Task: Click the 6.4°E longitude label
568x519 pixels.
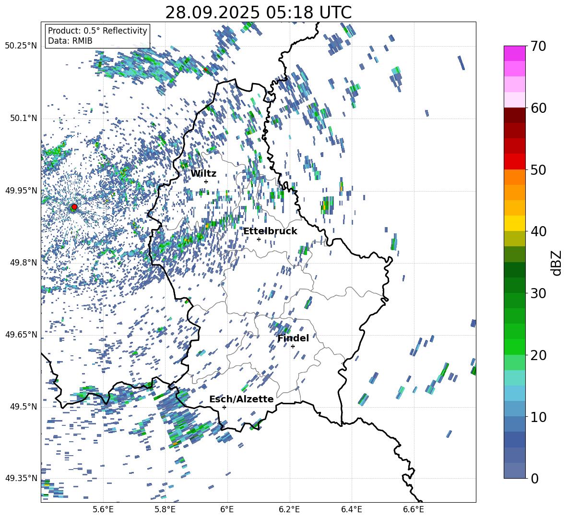Action: click(x=351, y=509)
